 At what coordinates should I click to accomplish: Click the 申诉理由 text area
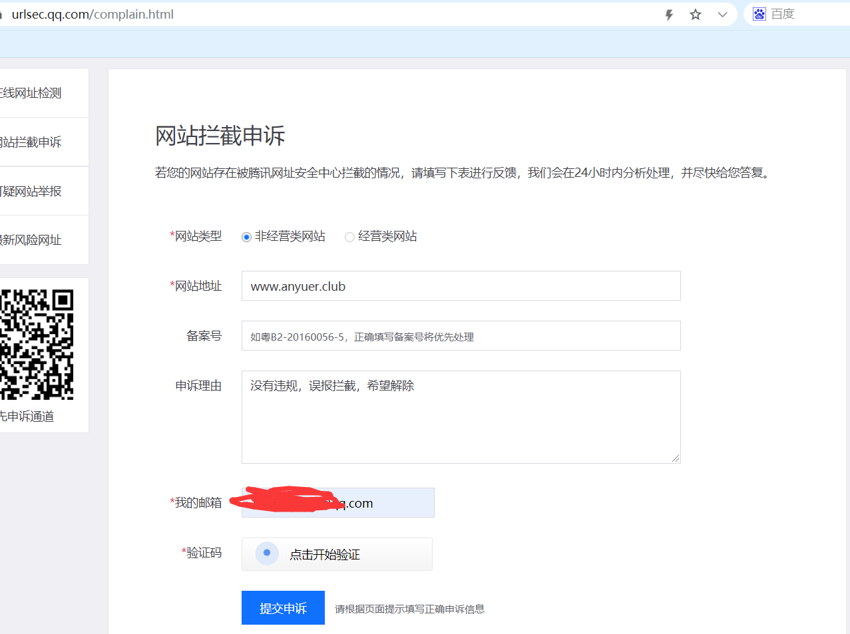(x=461, y=417)
